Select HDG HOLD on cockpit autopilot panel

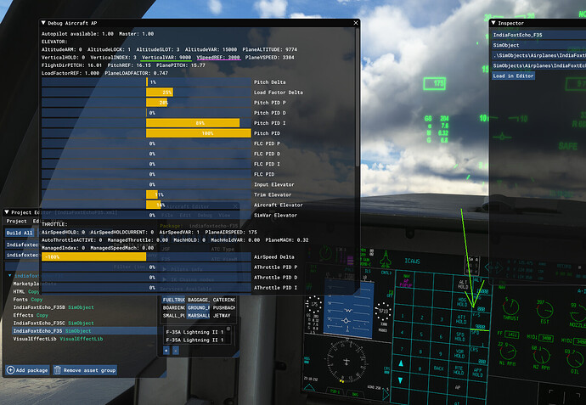(x=462, y=302)
